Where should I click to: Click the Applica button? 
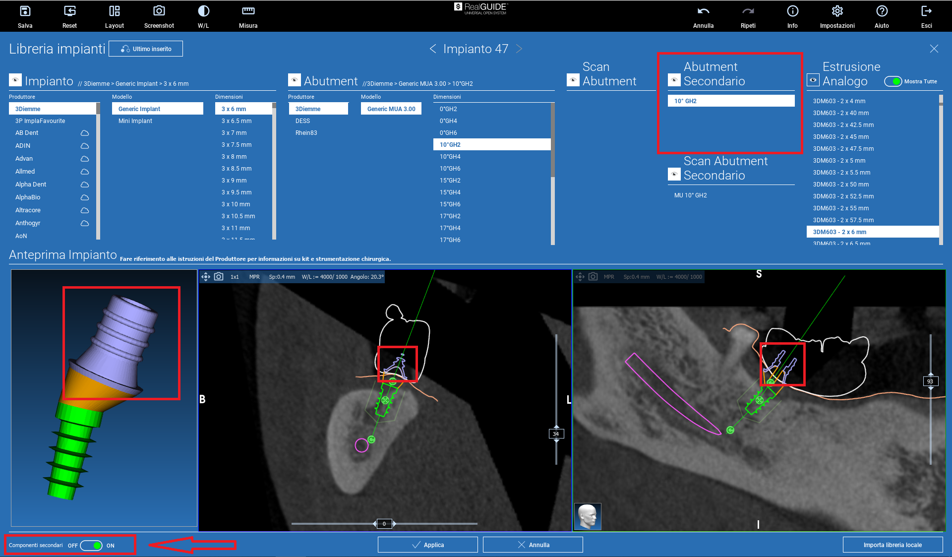(x=427, y=545)
